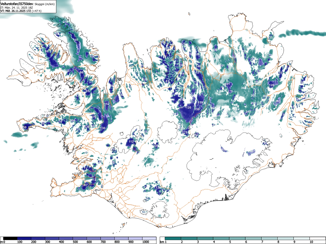Click the '360' visibility value on the map
326x244 pixels.
[243, 88]
